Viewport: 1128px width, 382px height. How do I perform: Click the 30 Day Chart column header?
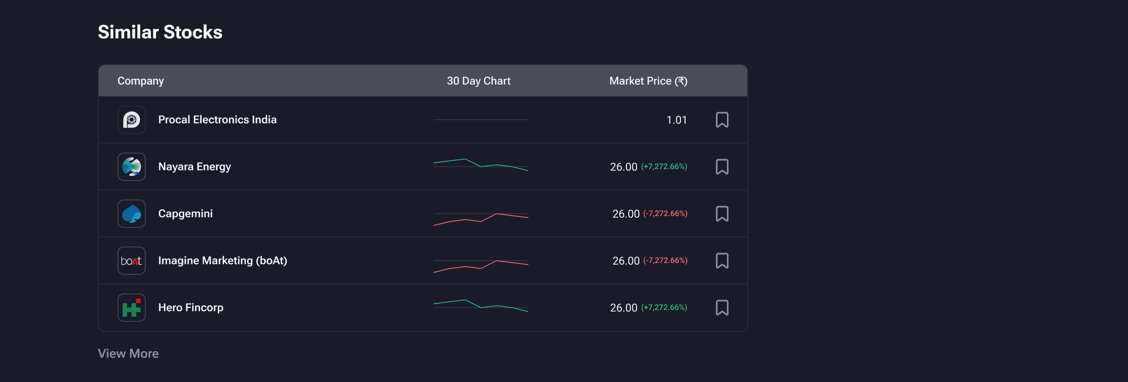tap(479, 81)
